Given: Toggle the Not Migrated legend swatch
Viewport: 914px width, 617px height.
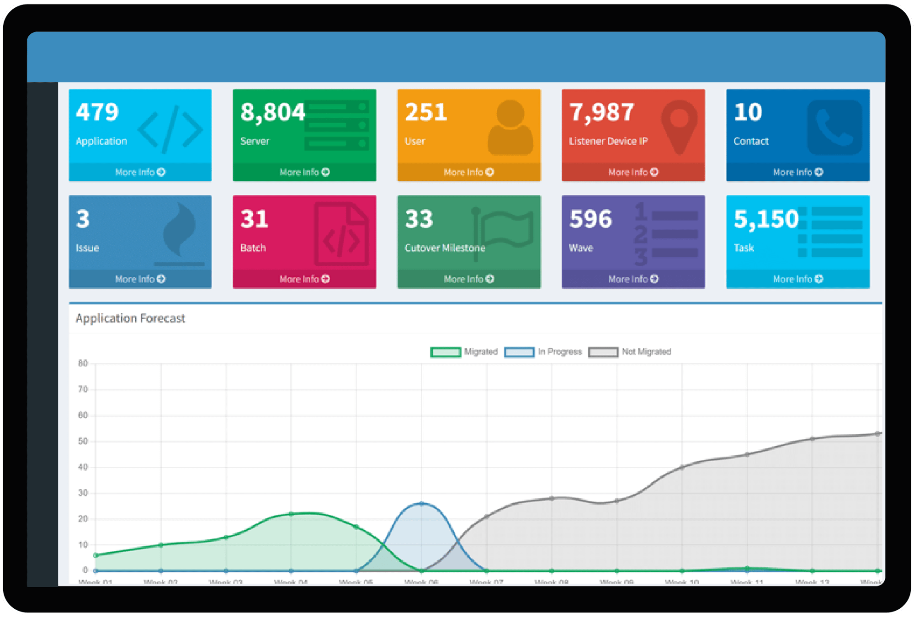Looking at the screenshot, I should click(x=603, y=352).
